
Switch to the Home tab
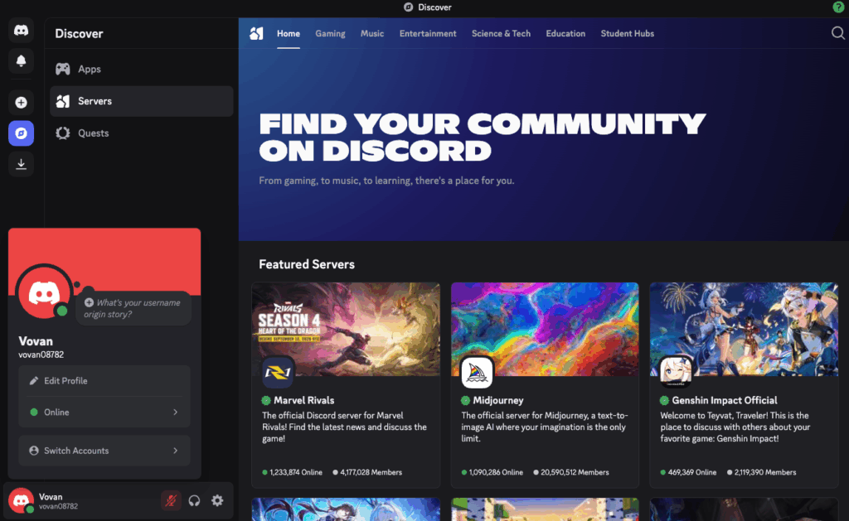click(x=288, y=33)
